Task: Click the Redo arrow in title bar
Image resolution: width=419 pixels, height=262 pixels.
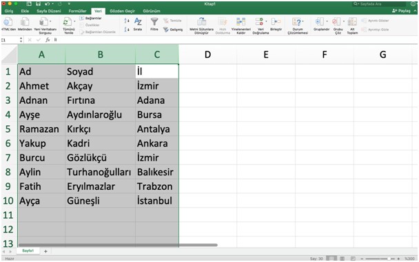Action: click(x=59, y=4)
